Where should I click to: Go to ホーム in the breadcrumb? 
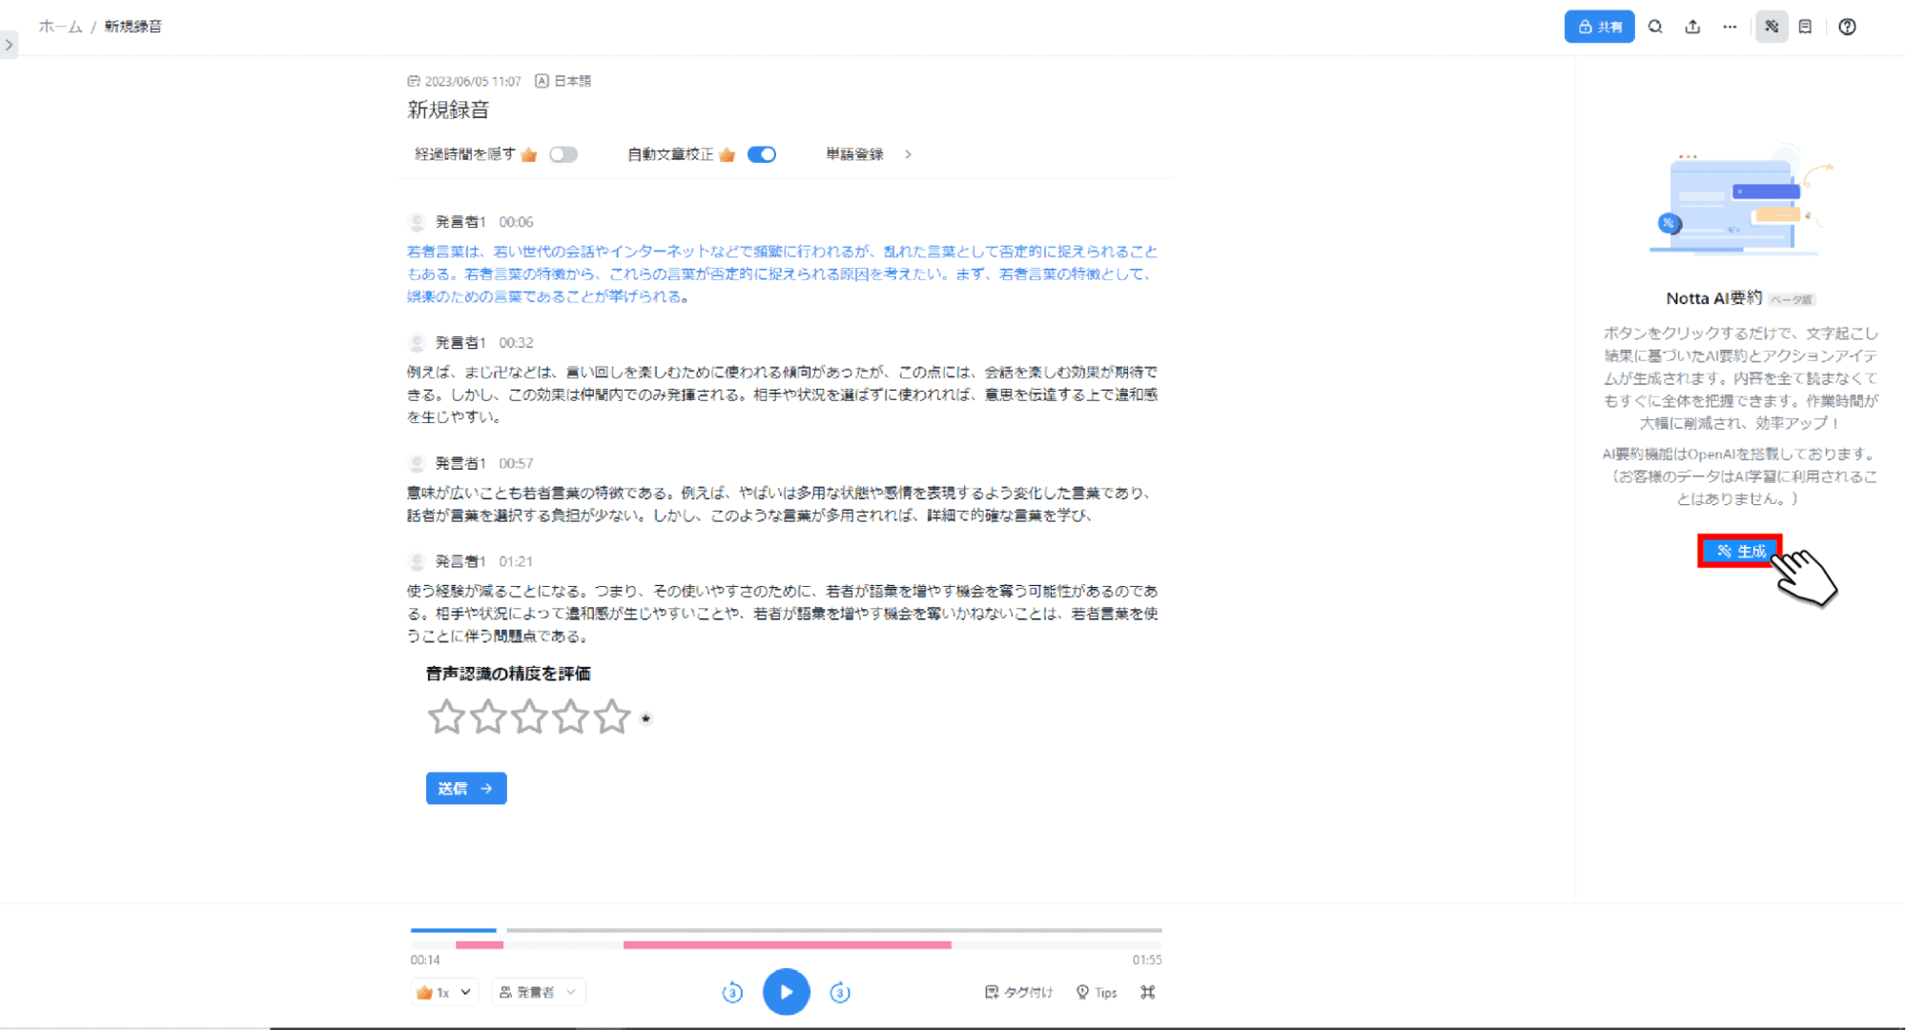coord(58,27)
